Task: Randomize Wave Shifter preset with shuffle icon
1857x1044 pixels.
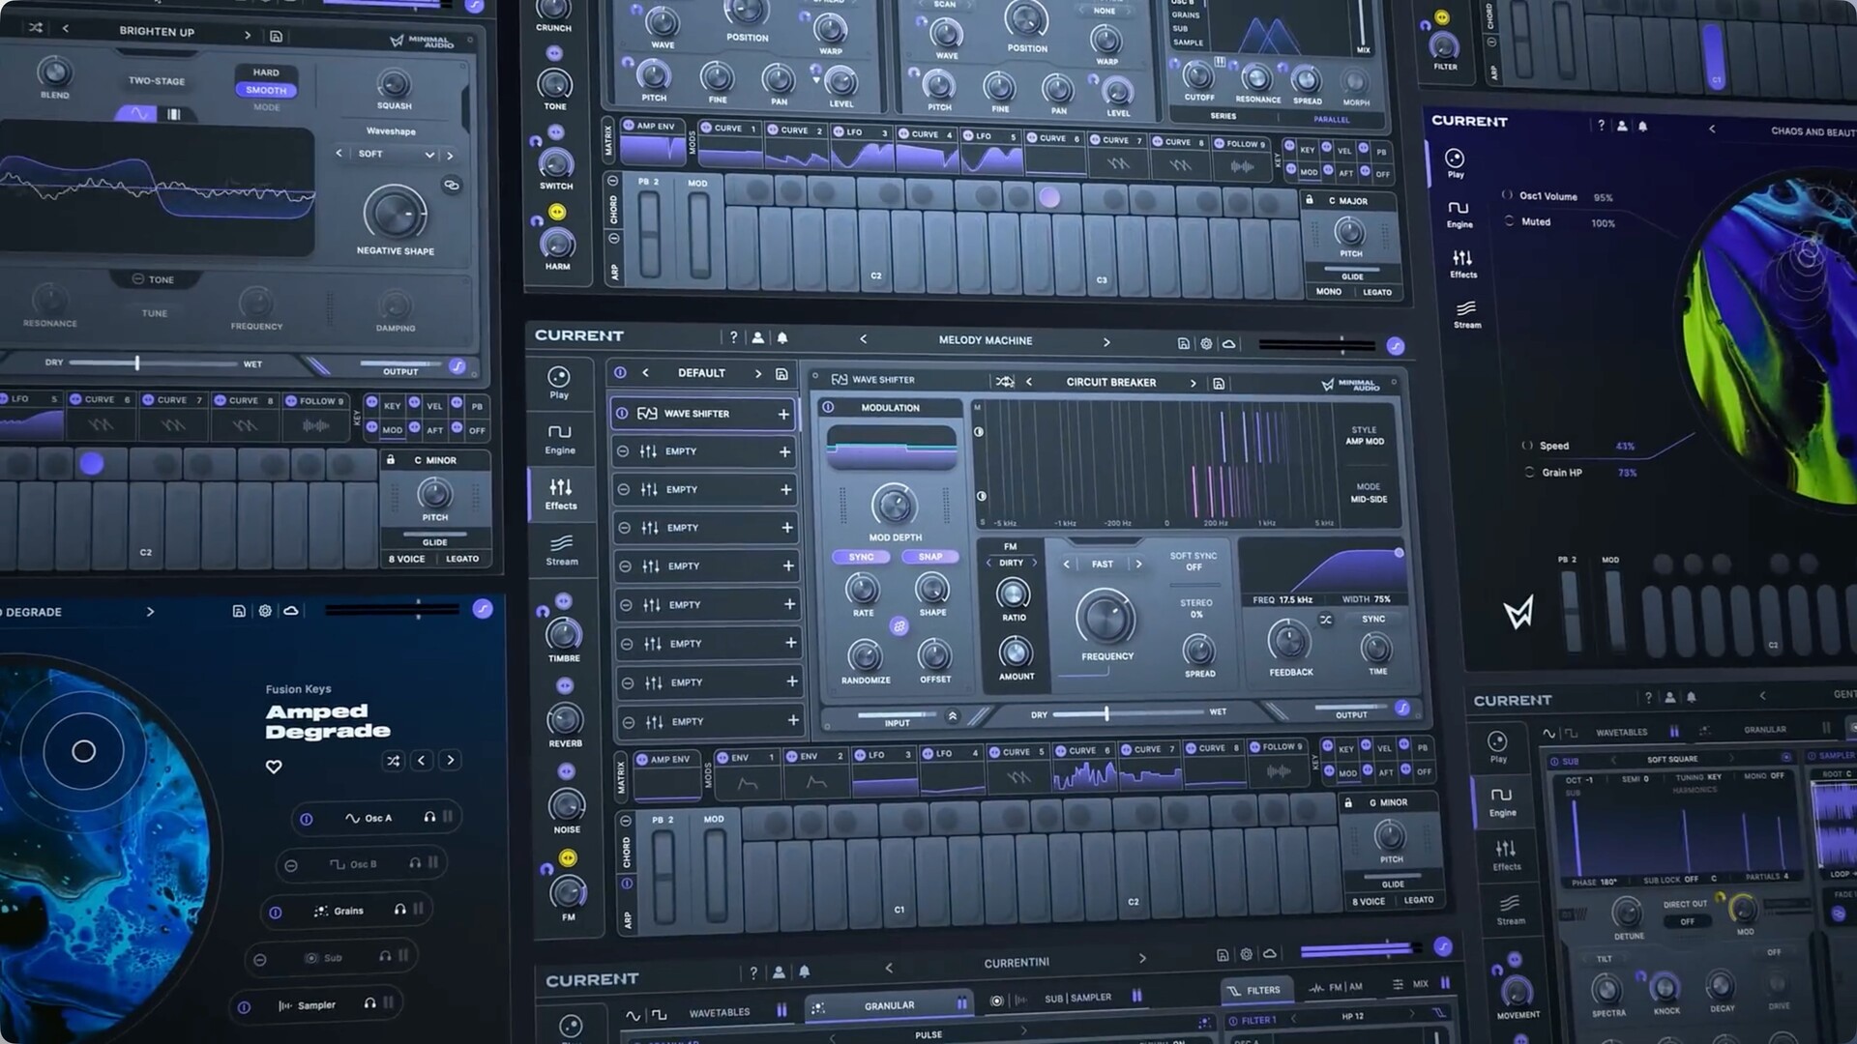Action: coord(1005,382)
